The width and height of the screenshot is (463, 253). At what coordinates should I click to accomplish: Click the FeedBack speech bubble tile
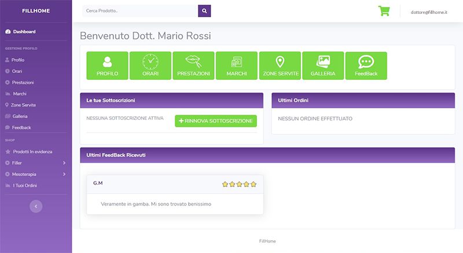[366, 65]
